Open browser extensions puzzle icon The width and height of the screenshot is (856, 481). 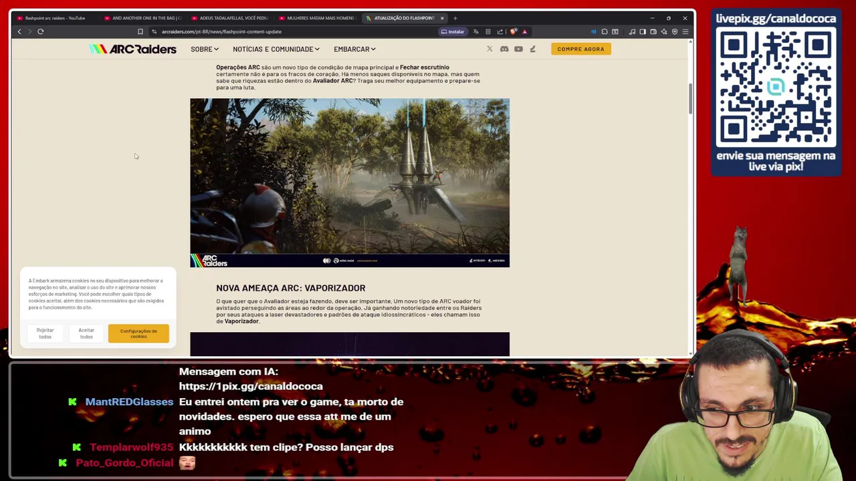605,31
